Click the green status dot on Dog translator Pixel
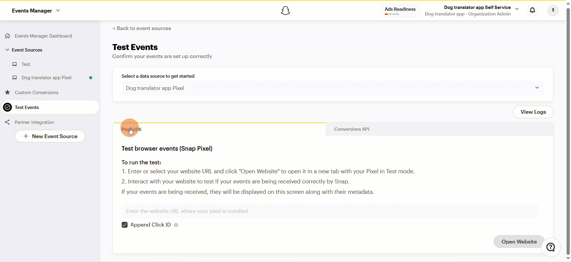Image resolution: width=571 pixels, height=262 pixels. (x=91, y=78)
